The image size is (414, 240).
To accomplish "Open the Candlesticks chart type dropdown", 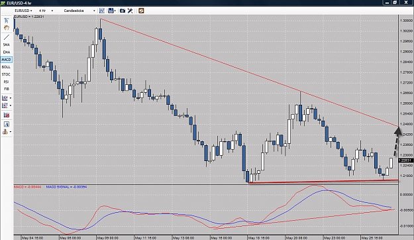I will [x=79, y=11].
